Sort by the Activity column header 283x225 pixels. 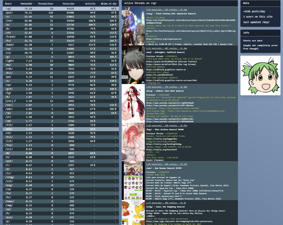pos(90,4)
